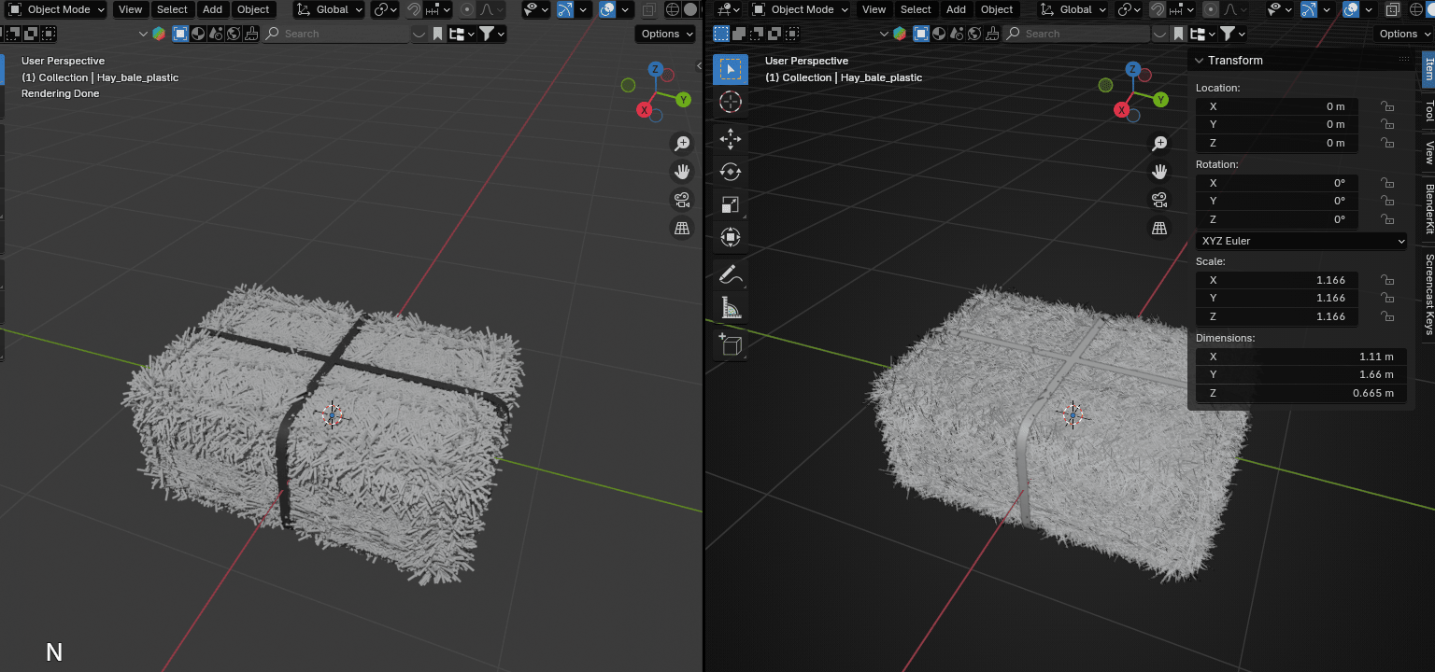1435x672 pixels.
Task: Open the Add menu in right viewport
Action: (x=956, y=9)
